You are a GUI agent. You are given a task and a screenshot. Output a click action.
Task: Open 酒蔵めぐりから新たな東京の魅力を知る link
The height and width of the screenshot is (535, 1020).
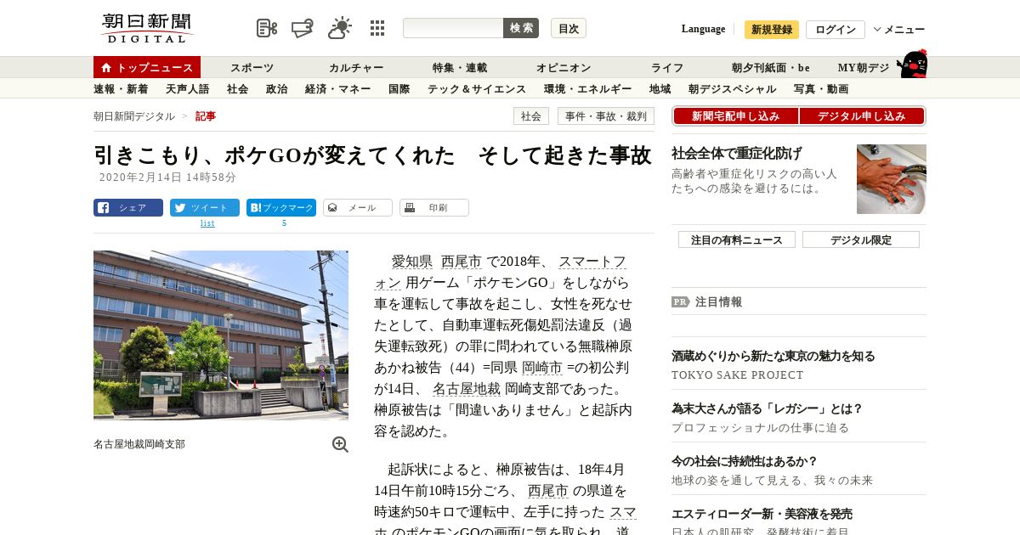773,356
